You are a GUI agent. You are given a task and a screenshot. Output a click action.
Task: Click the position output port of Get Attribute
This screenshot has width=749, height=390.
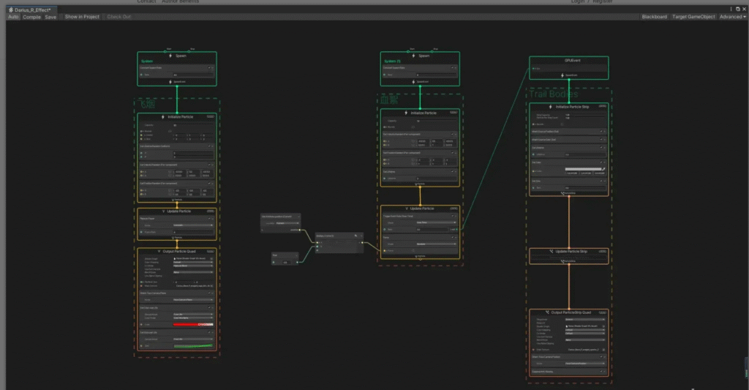click(299, 230)
